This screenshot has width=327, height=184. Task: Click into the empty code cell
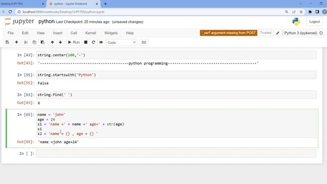pos(176,154)
